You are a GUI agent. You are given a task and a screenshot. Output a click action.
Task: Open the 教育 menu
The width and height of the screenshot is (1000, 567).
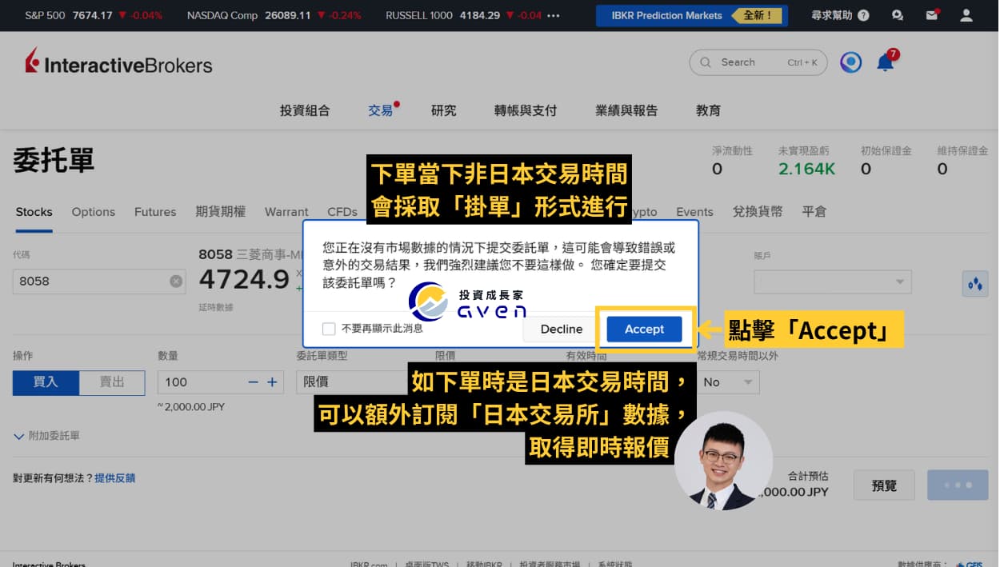708,110
